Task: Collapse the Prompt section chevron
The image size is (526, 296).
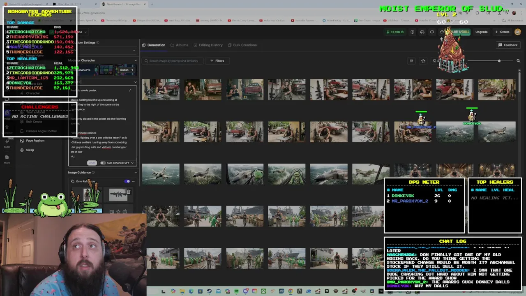Action: point(135,82)
